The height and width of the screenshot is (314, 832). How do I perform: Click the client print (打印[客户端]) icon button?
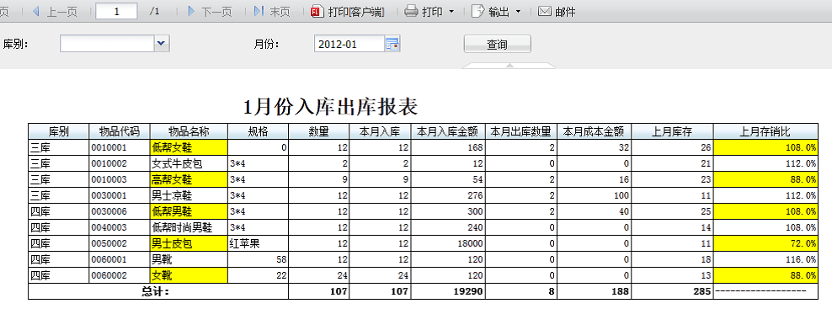[317, 12]
